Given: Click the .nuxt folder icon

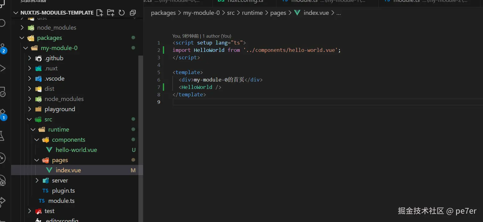Looking at the screenshot, I should pos(38,69).
